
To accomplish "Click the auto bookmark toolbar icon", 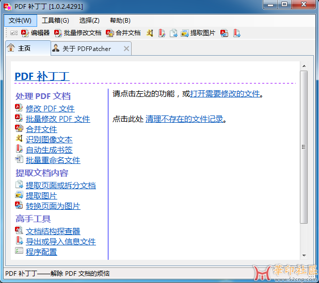I will tap(162, 33).
